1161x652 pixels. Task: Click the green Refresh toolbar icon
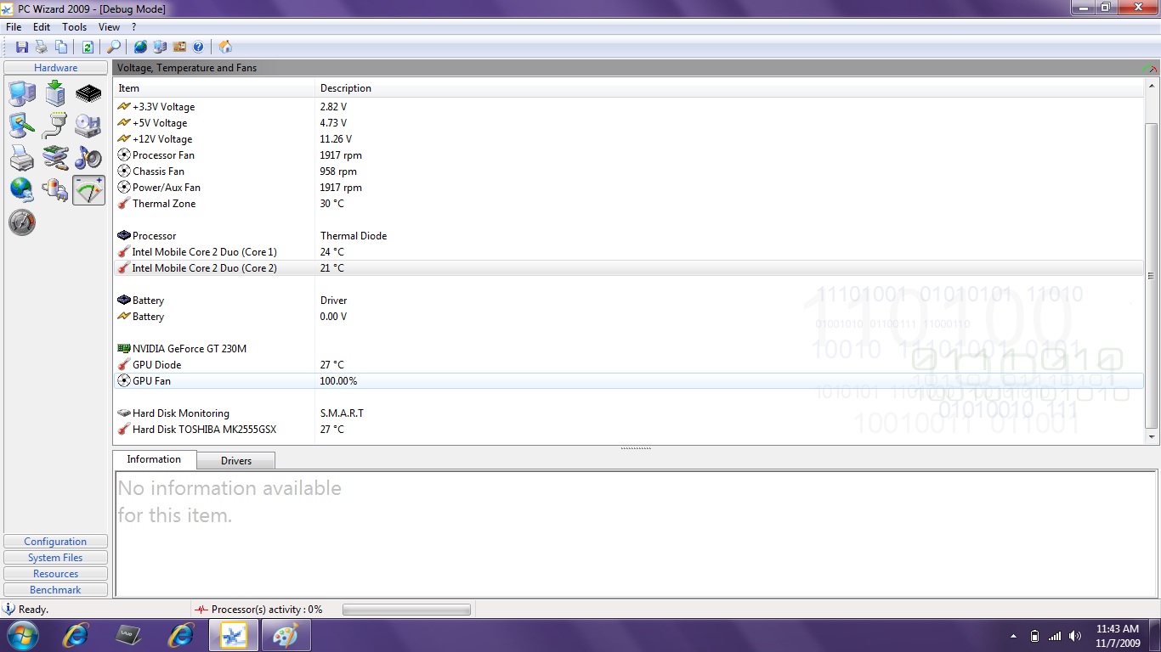click(x=87, y=47)
